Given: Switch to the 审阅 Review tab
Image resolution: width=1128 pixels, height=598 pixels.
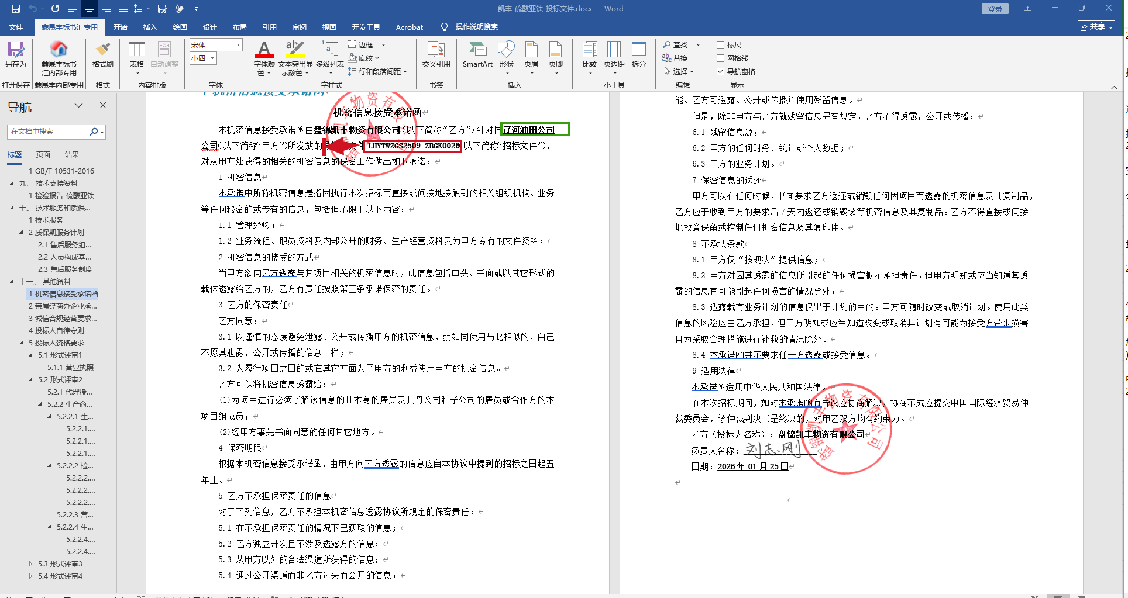Looking at the screenshot, I should 299,27.
